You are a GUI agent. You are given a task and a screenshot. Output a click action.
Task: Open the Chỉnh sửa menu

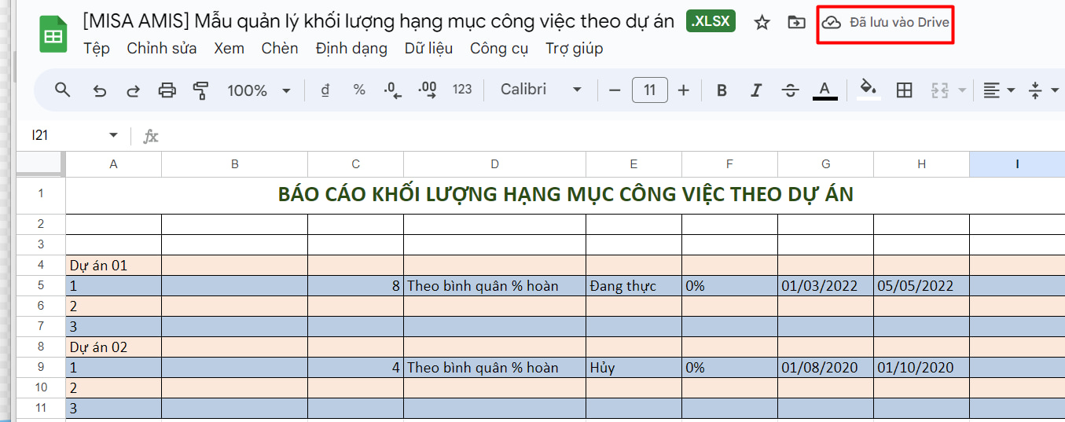pos(162,49)
